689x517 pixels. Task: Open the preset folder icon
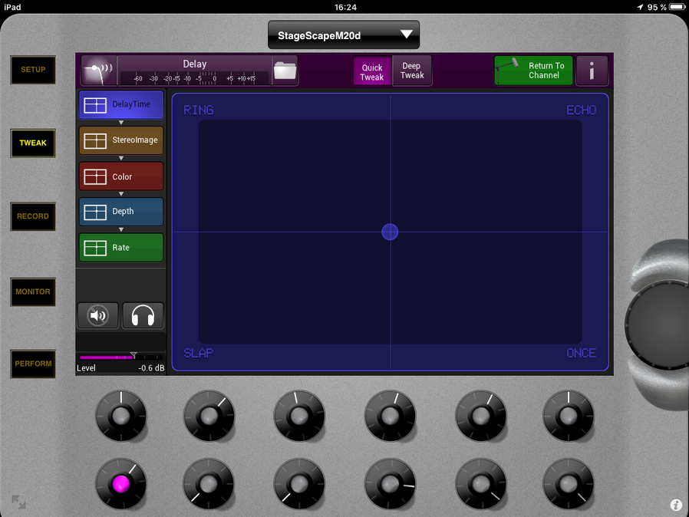coord(285,71)
